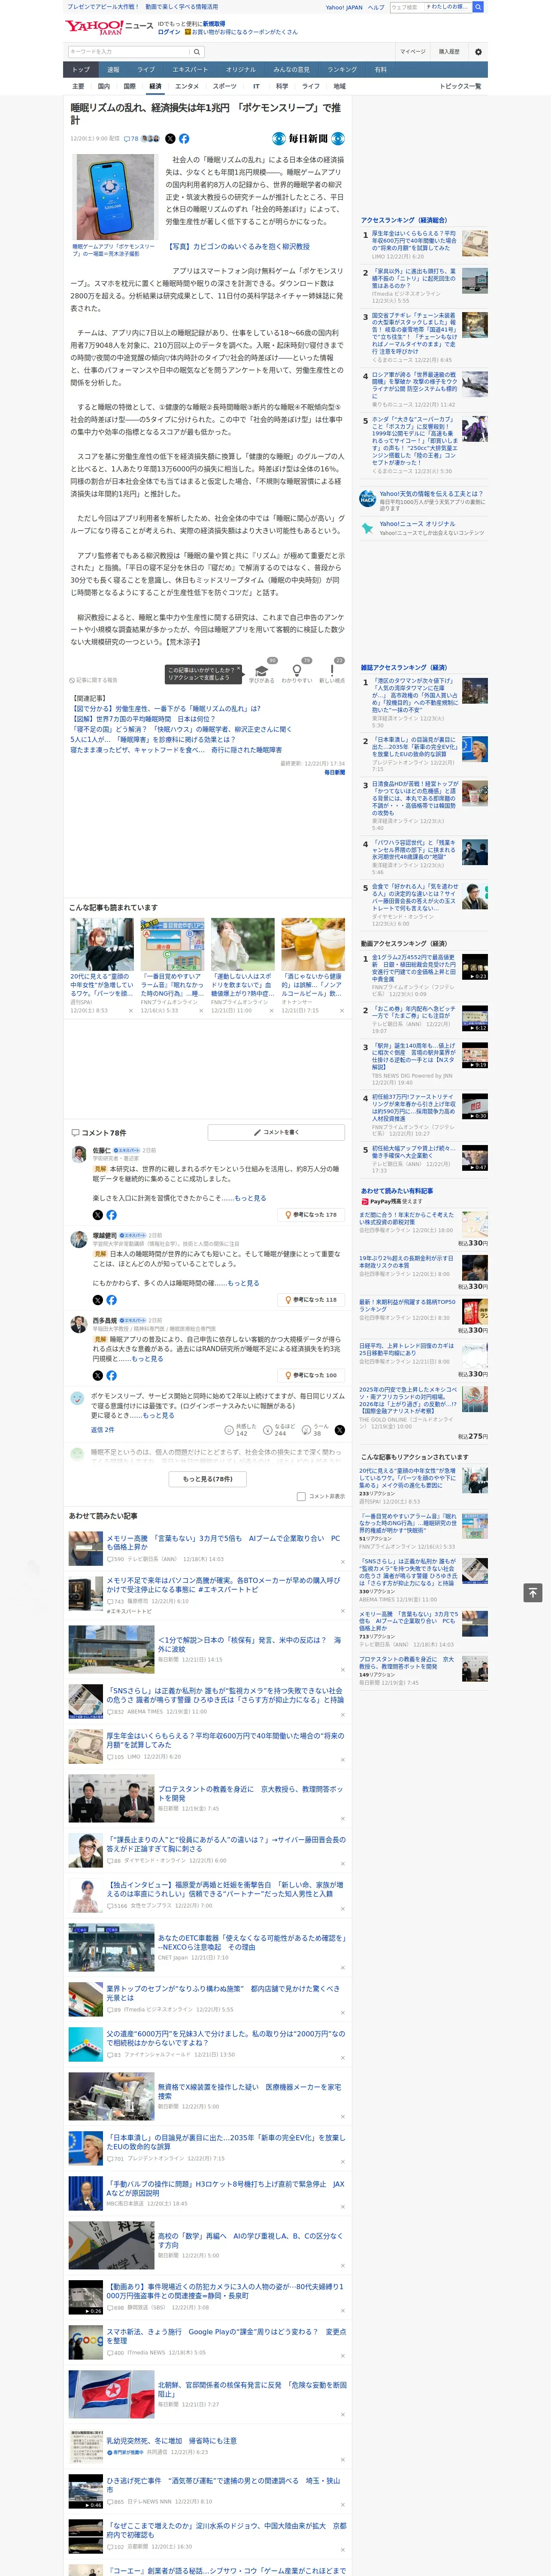Click the Yahoo!ニュース オリジナル sidebar icon

tap(368, 528)
